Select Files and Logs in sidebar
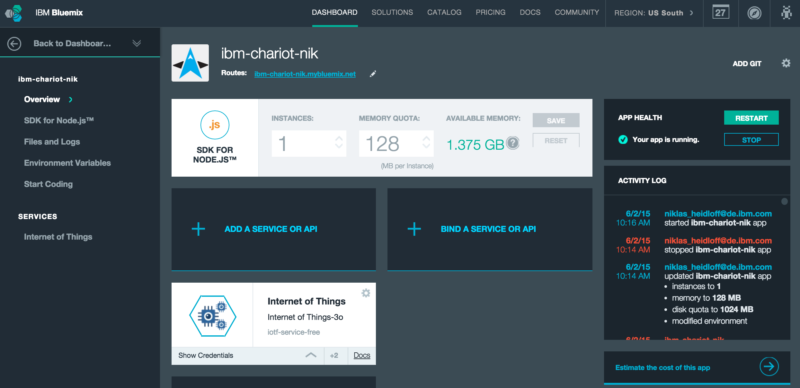800x388 pixels. pos(52,142)
